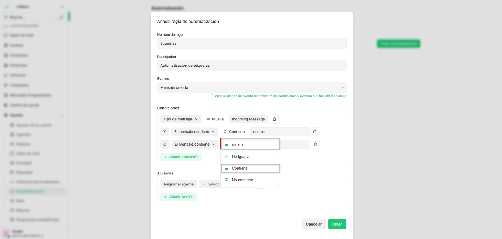This screenshot has height=239, width=502.
Task: Edit the Nombre de regla field
Action: click(252, 43)
